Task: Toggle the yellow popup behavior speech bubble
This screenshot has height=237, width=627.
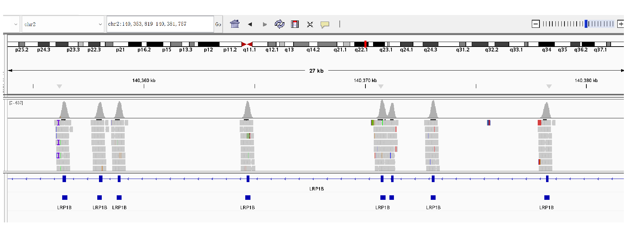Action: 325,24
